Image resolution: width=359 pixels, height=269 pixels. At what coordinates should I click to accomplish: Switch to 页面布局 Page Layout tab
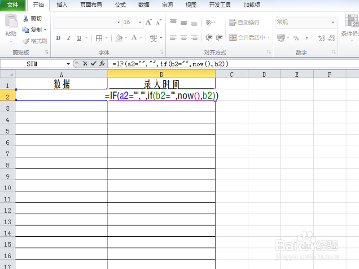click(x=91, y=5)
